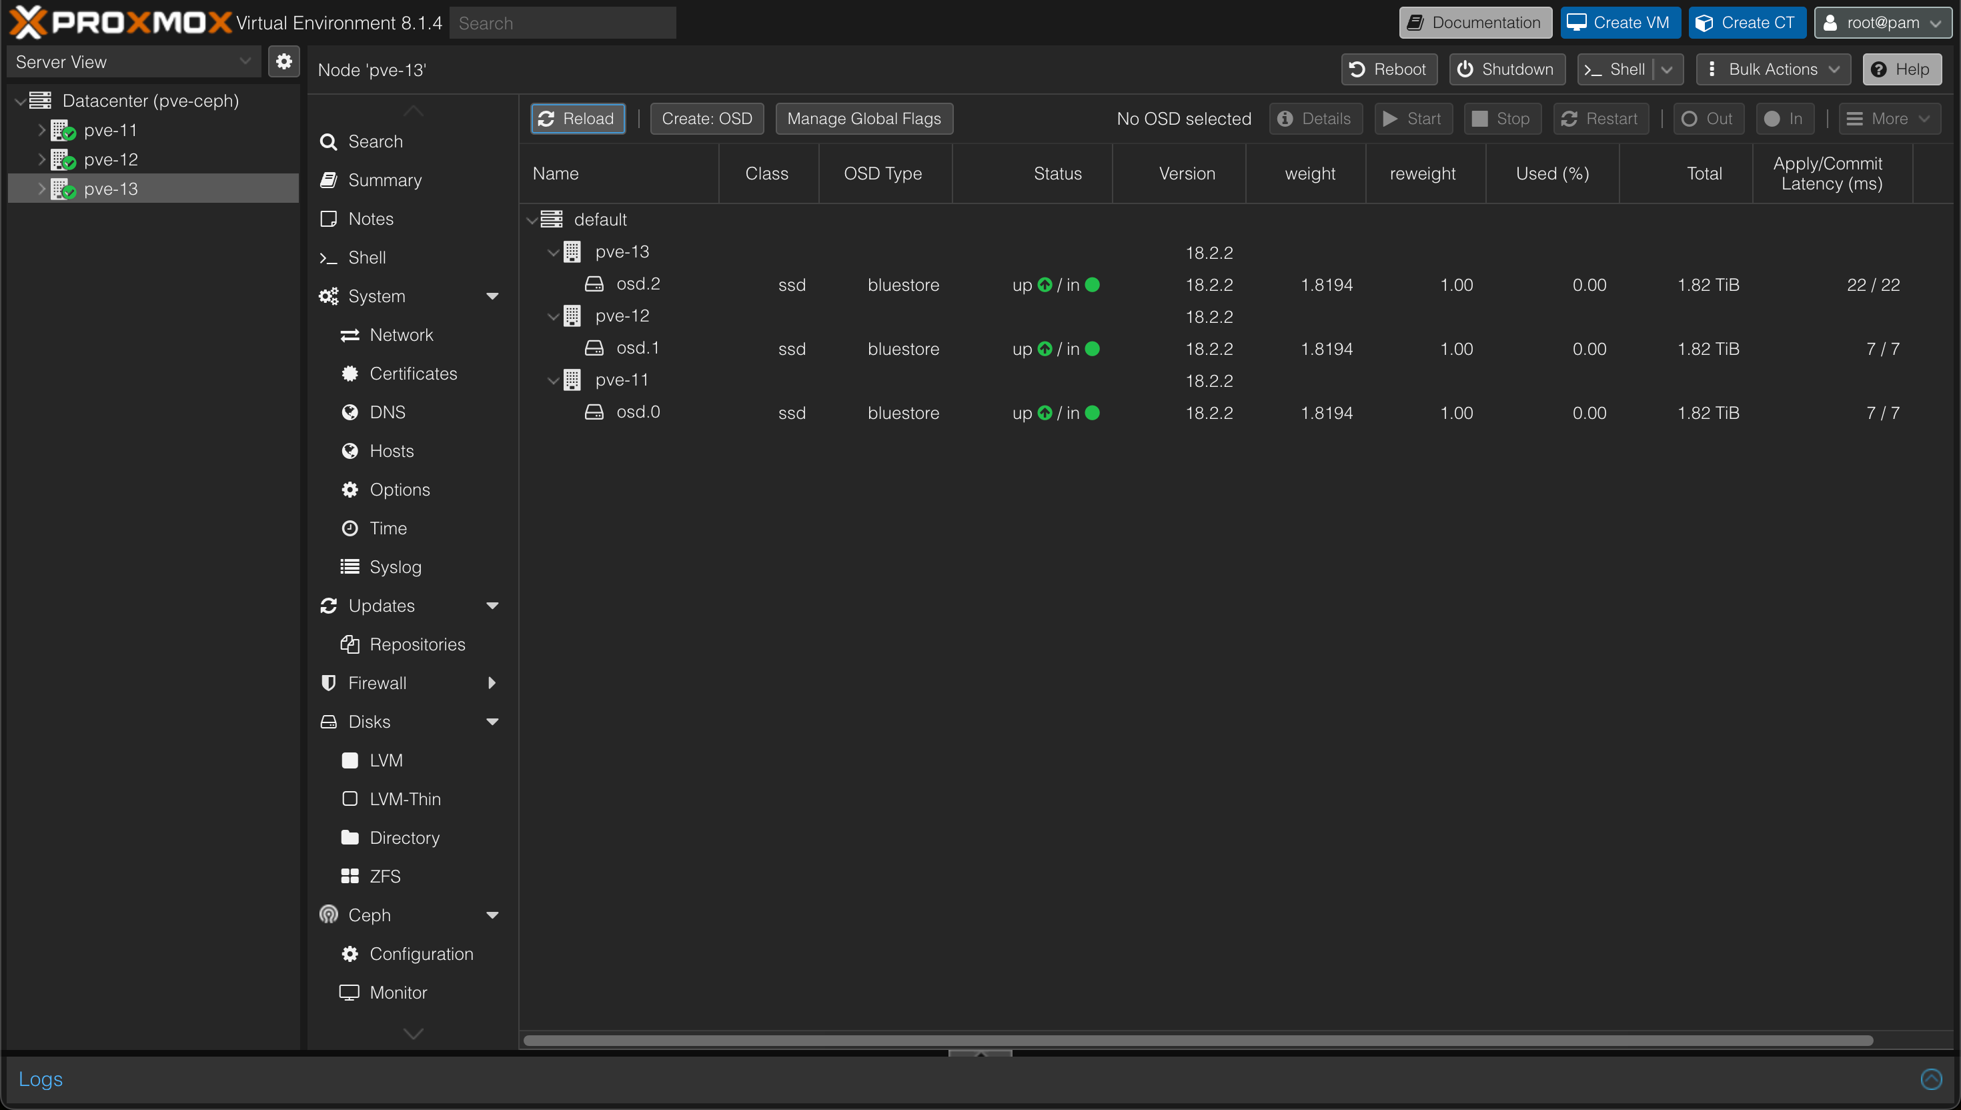Click the ZFS grid icon
1961x1110 pixels.
click(x=350, y=876)
